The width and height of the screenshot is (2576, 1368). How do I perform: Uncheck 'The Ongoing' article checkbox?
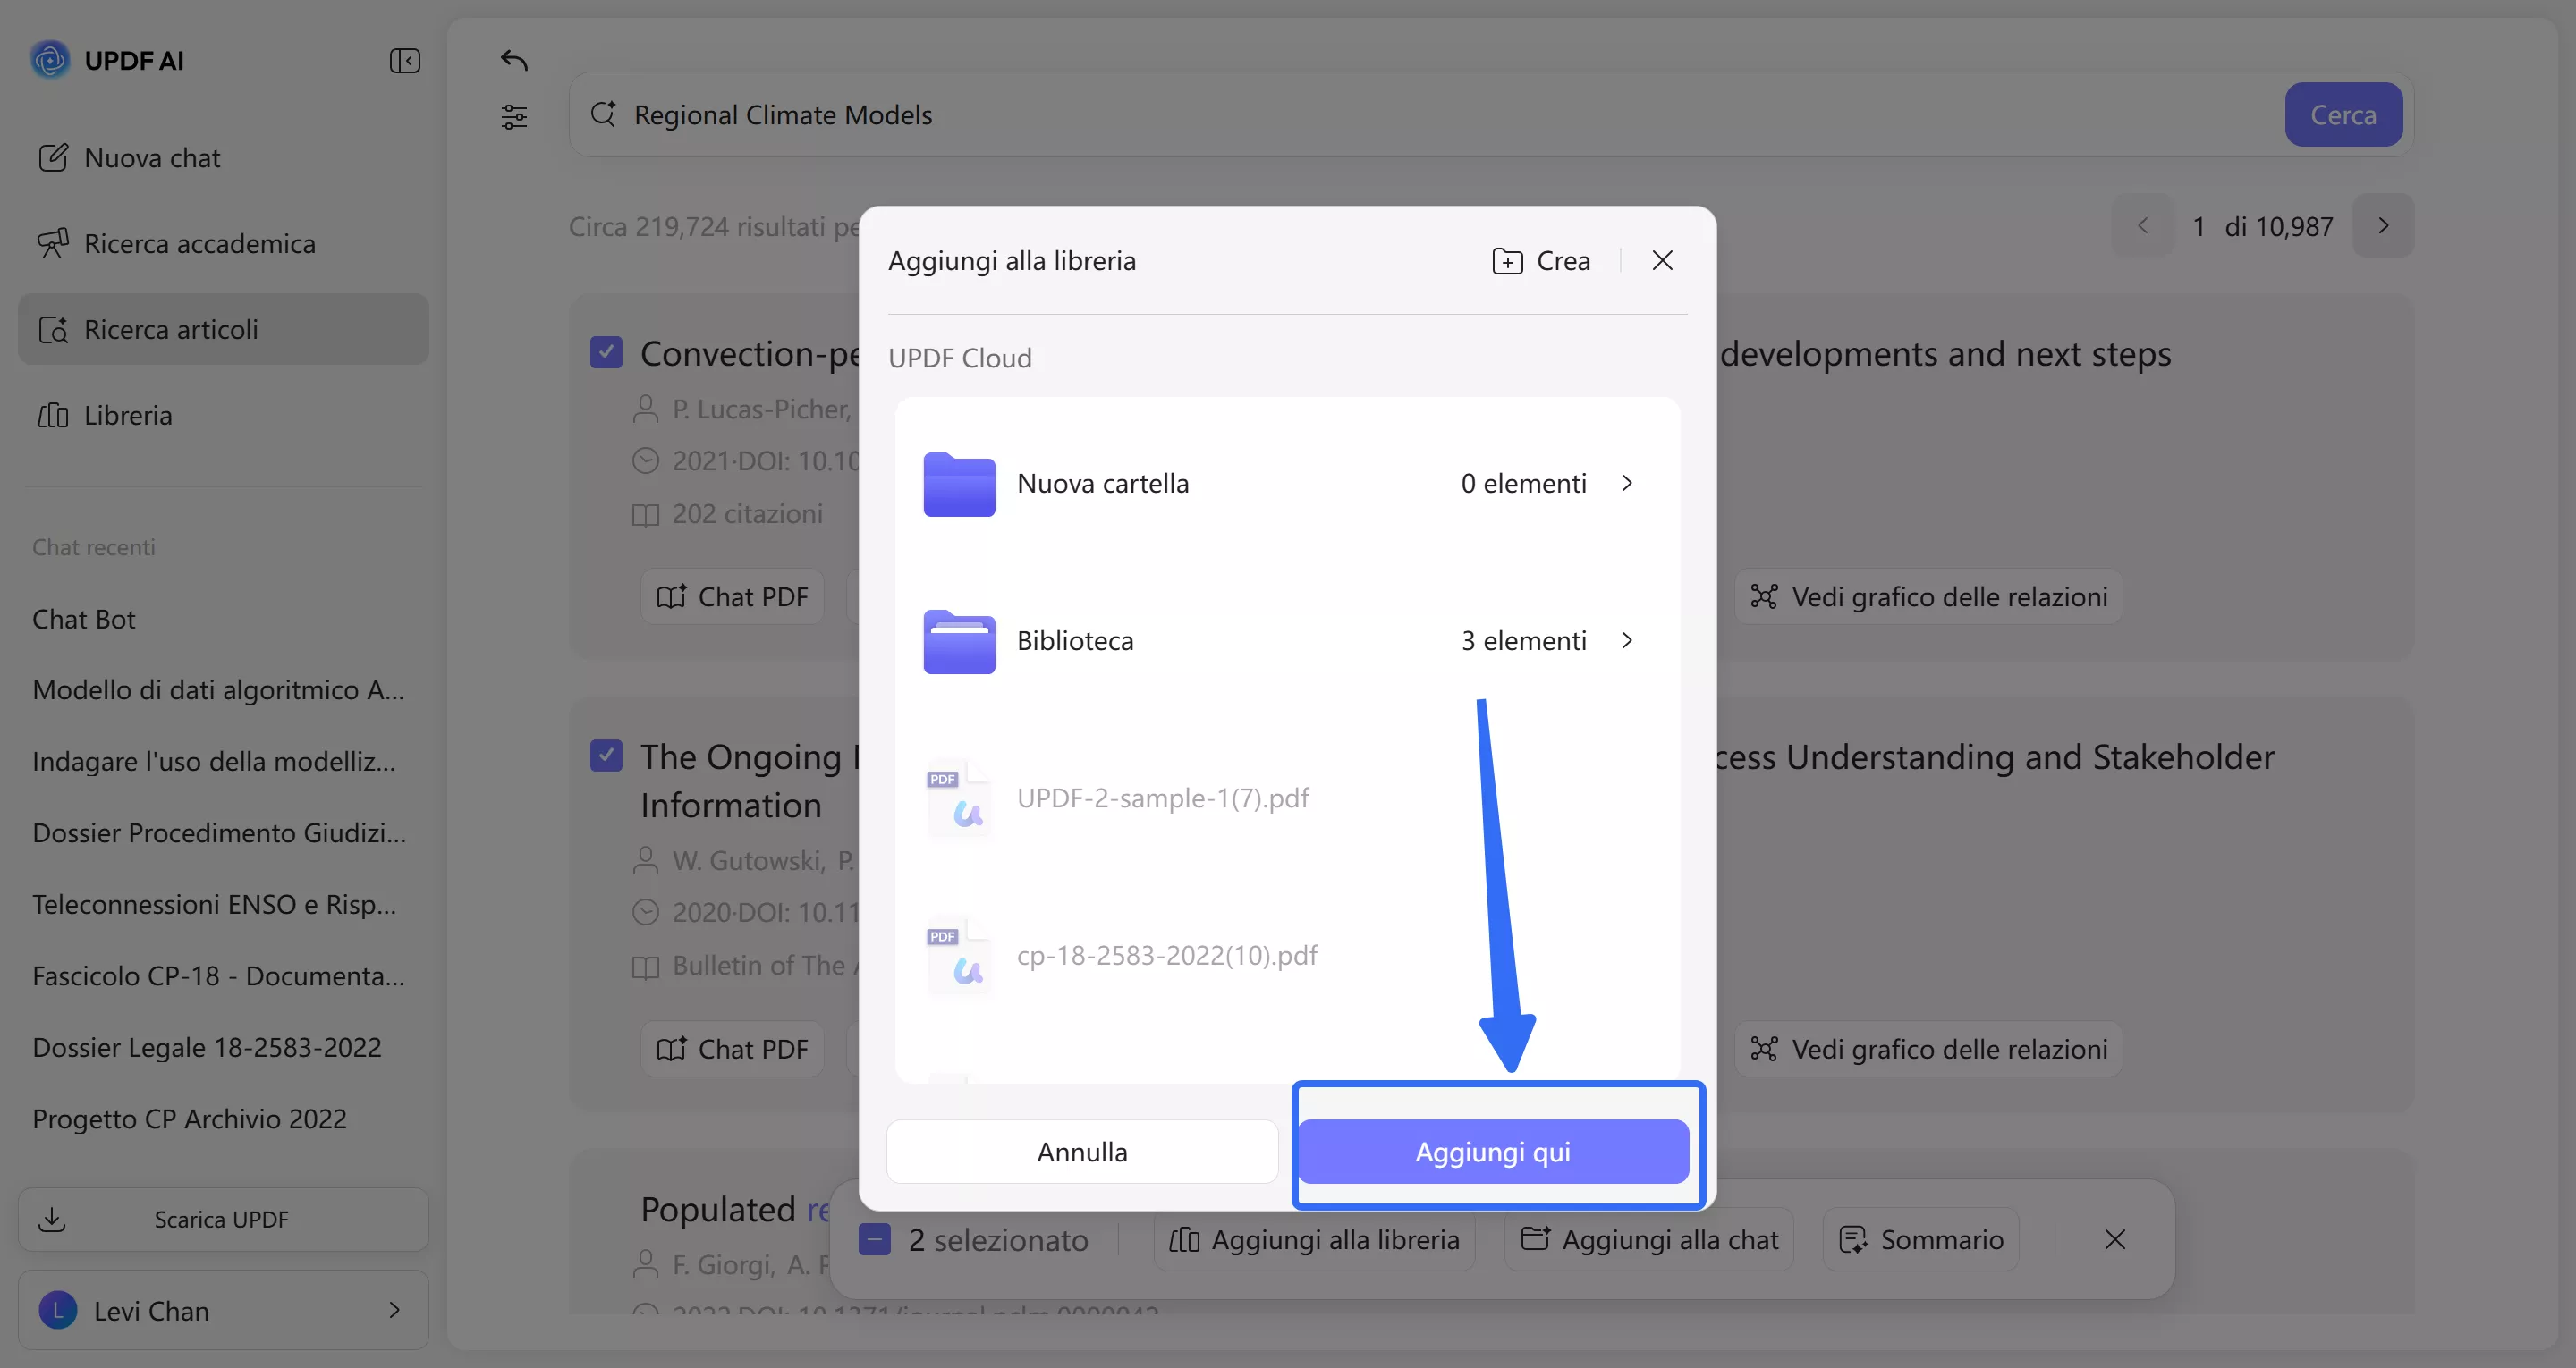point(606,756)
